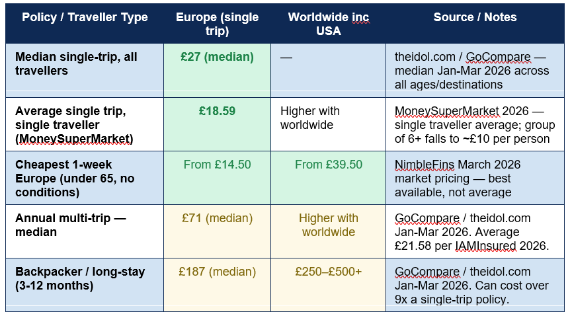
Task: Click 'Median single-trip, all travellers' row label
Action: pos(76,63)
